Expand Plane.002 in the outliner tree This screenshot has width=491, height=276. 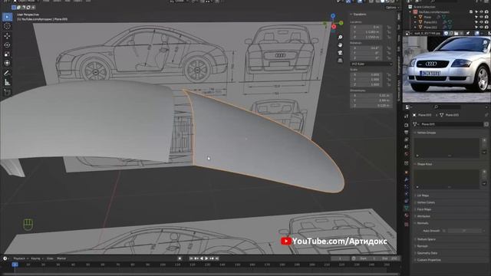416,28
